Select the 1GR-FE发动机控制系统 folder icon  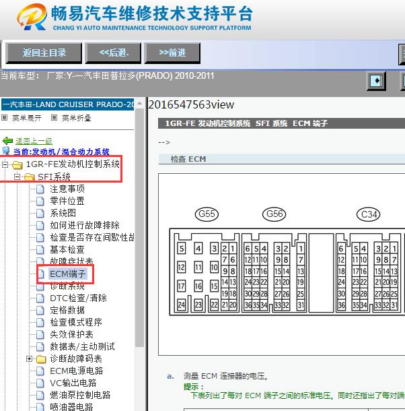[17, 165]
